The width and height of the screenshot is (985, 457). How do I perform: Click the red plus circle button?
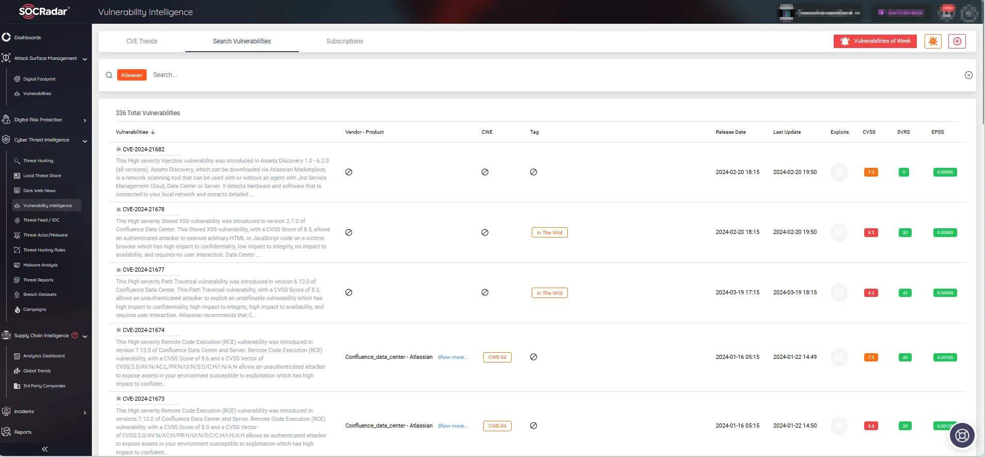point(957,41)
